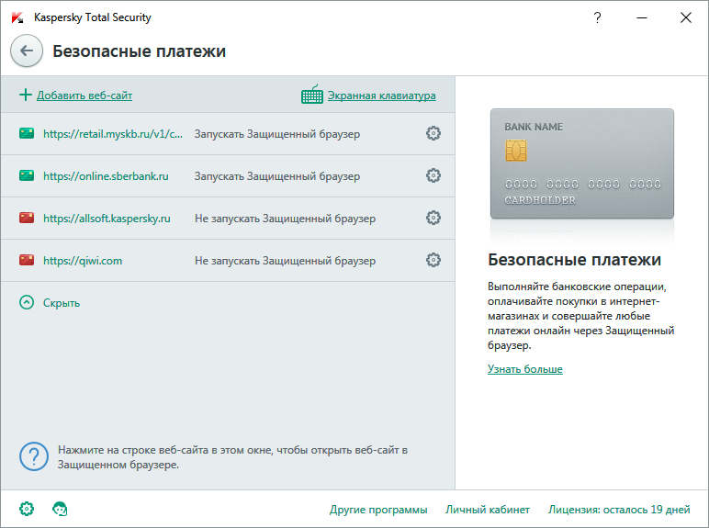This screenshot has width=709, height=528.
Task: Click Не запускать Защищенный браузер in qiwi row
Action: (285, 261)
